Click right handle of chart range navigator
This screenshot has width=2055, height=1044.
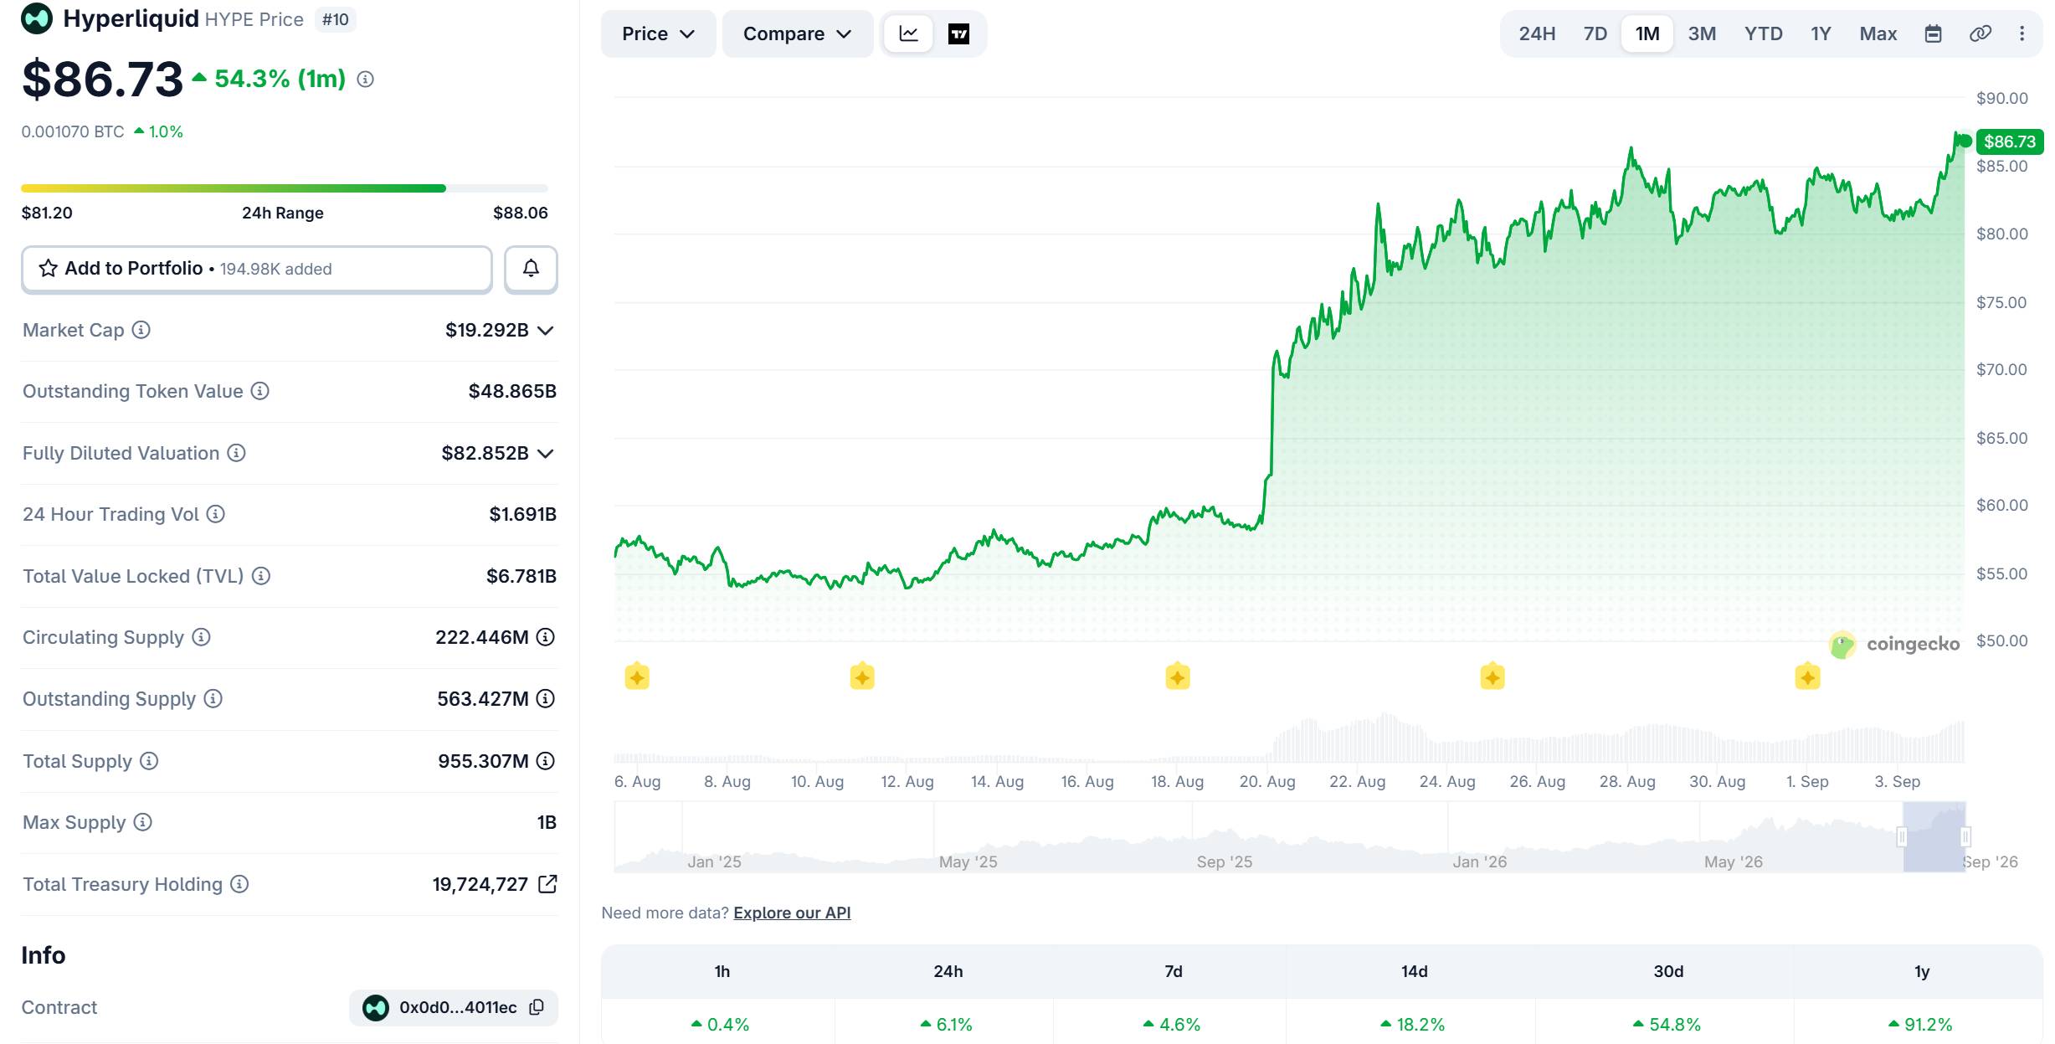(x=1965, y=836)
